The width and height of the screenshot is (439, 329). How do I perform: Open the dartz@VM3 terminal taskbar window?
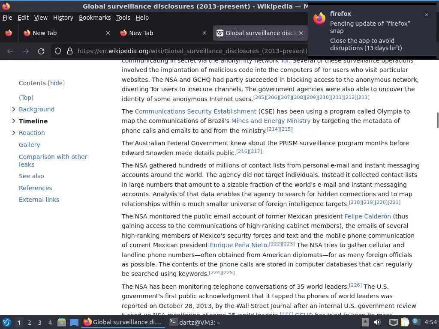(x=195, y=323)
